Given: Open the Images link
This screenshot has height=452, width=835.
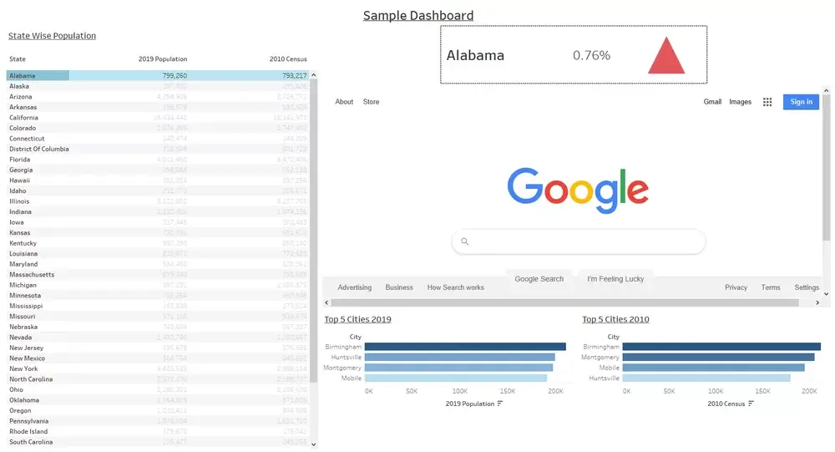Looking at the screenshot, I should 740,102.
